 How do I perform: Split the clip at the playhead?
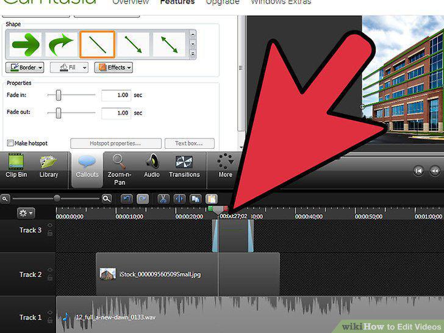coord(179,199)
